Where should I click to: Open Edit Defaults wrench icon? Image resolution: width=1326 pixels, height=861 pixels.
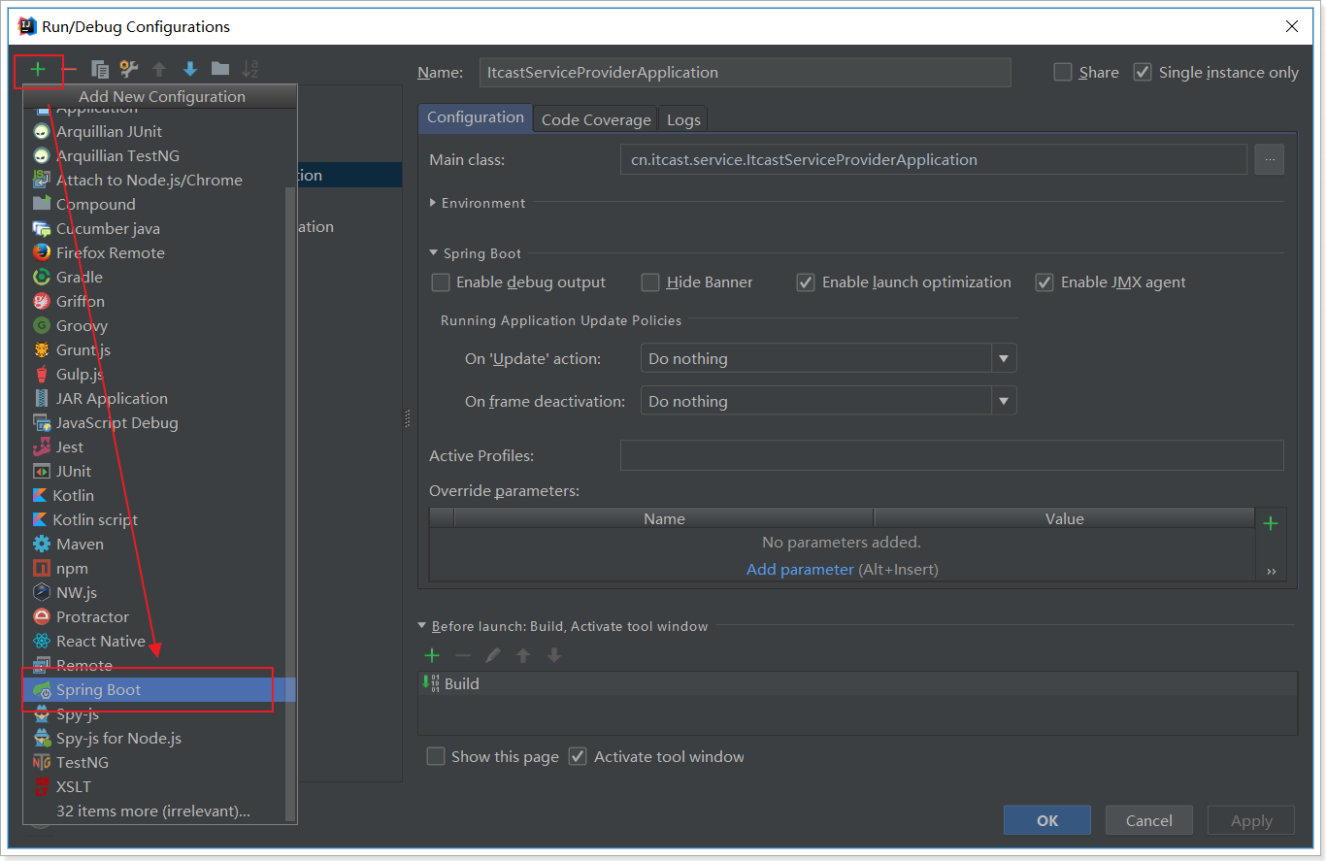(129, 70)
